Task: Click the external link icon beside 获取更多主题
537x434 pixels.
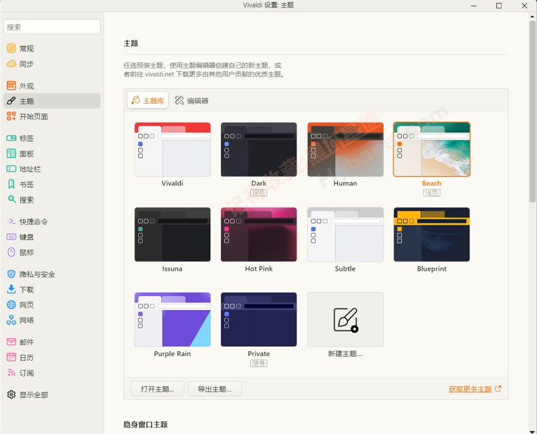Action: (498, 388)
